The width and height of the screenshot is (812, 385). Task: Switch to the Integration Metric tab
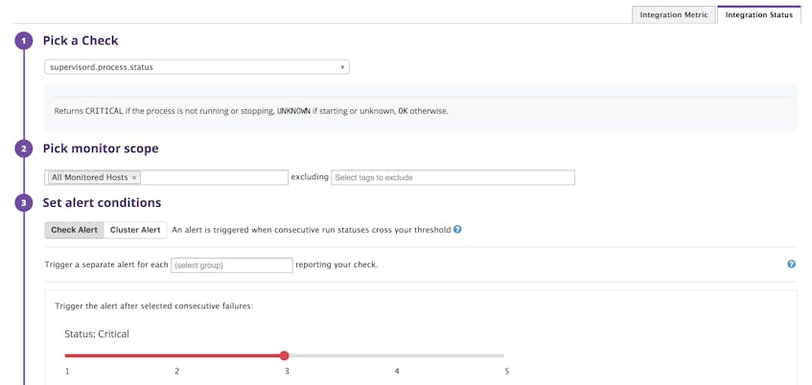coord(674,15)
